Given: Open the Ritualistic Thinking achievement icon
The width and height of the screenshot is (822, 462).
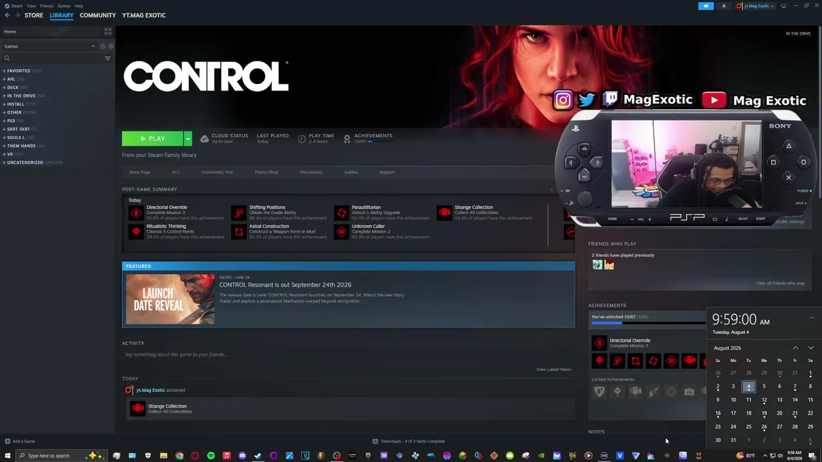Looking at the screenshot, I should [136, 232].
